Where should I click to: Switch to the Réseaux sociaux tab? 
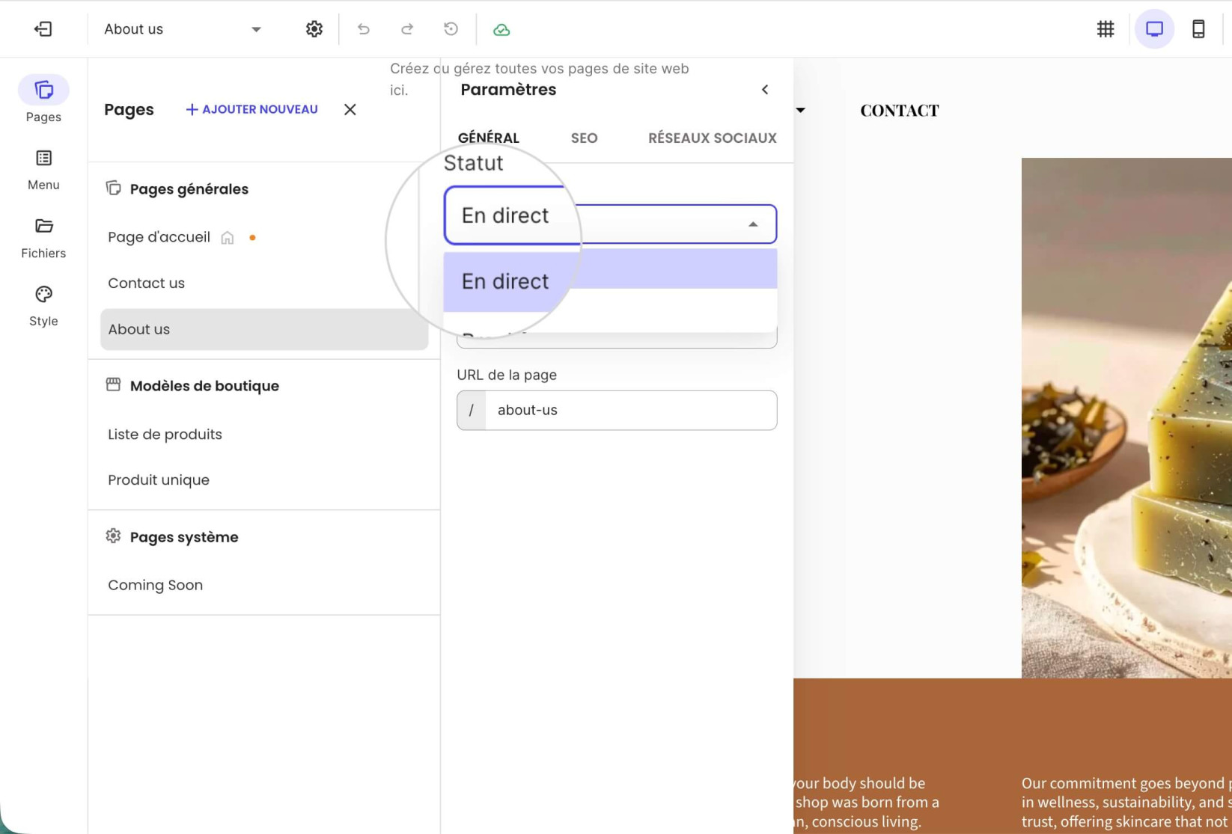tap(713, 138)
